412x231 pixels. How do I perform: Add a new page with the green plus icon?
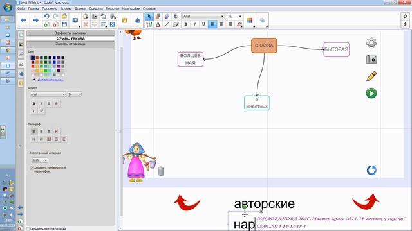(46, 24)
